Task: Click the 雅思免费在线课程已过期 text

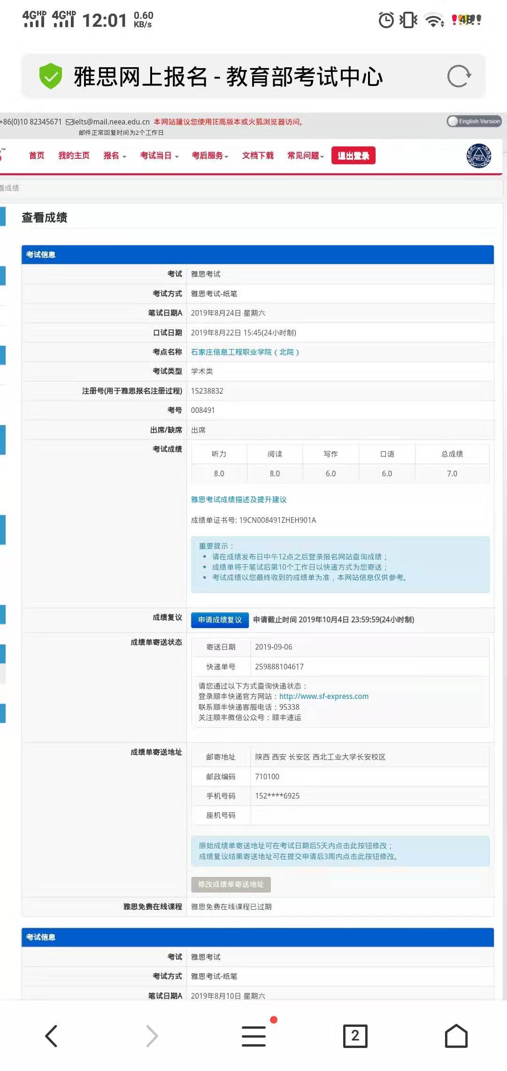Action: pos(231,907)
